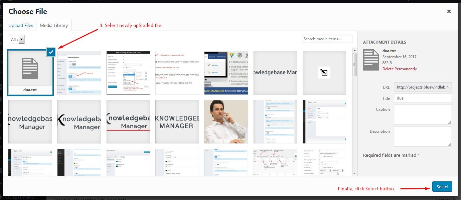Click the media grid scrollbar up arrow
This screenshot has width=461, height=200.
[355, 51]
